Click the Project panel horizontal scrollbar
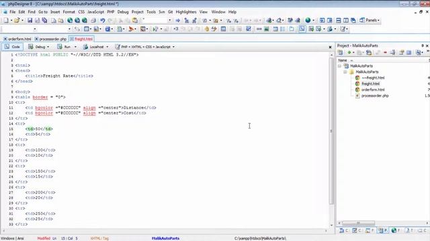This screenshot has height=241, width=430. 358,223
